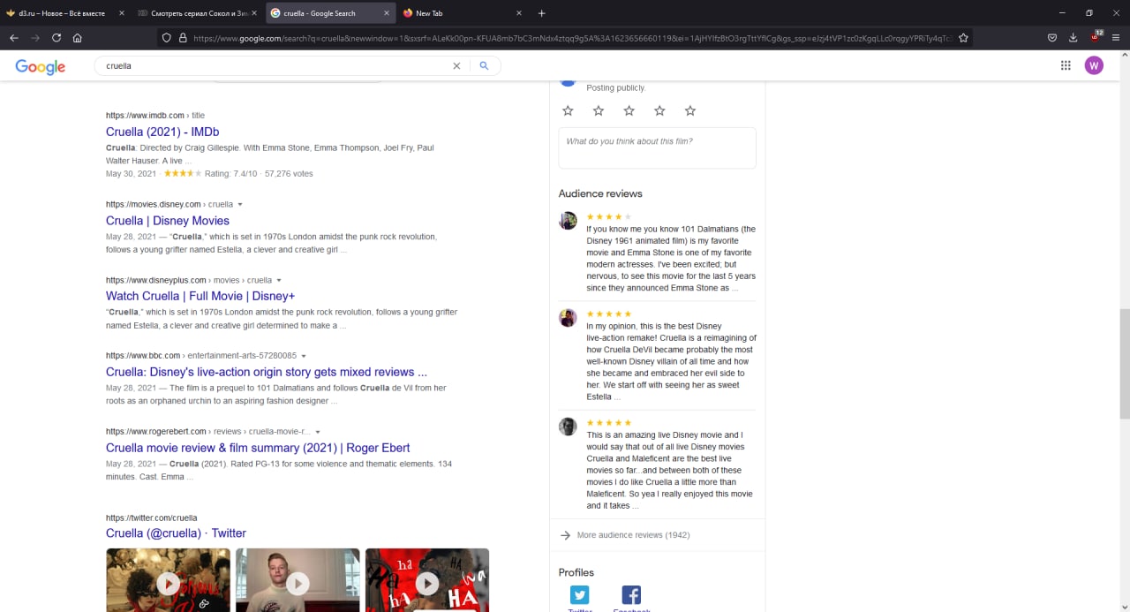Click the review box 'What do you think about this film?'
Viewport: 1130px width, 612px height.
tap(657, 147)
